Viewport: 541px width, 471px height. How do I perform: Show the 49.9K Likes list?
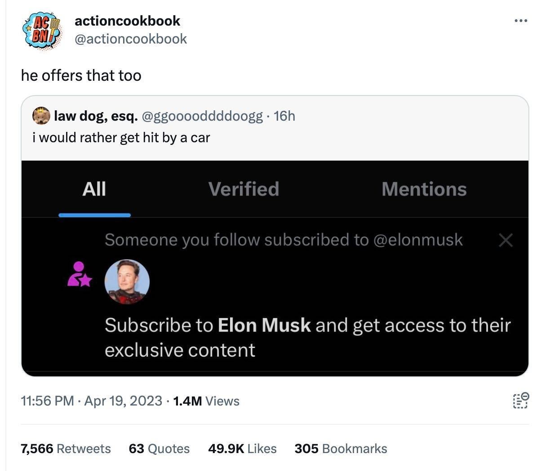click(x=242, y=449)
